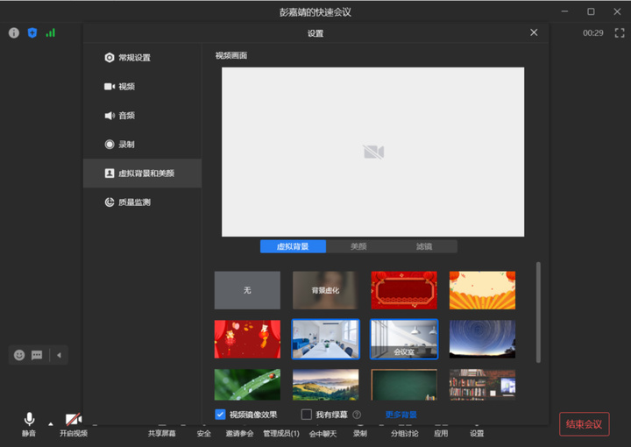This screenshot has height=447, width=631.
Task: Minimize the meeting window
Action: [x=565, y=11]
